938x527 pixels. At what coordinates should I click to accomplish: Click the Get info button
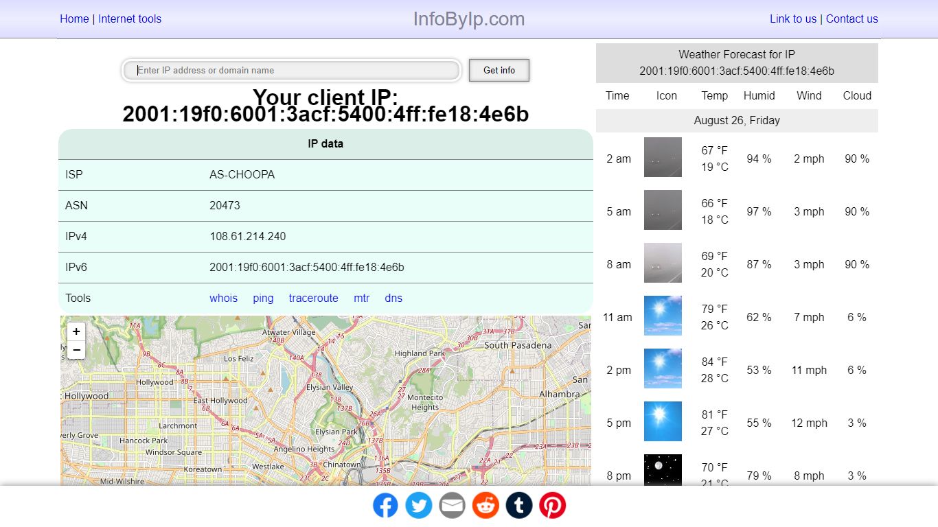499,70
